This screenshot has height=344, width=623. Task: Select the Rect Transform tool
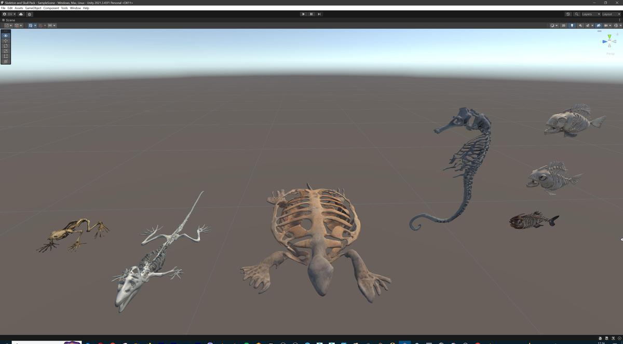[x=5, y=56]
